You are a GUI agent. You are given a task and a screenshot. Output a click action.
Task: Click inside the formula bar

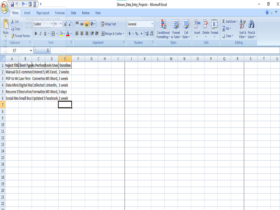coord(165,50)
